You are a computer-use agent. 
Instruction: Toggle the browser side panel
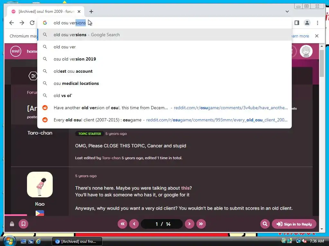(297, 23)
